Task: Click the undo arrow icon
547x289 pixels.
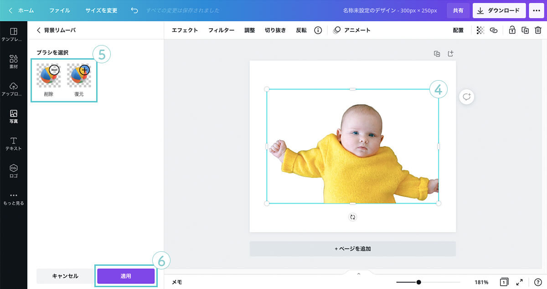Action: tap(134, 10)
